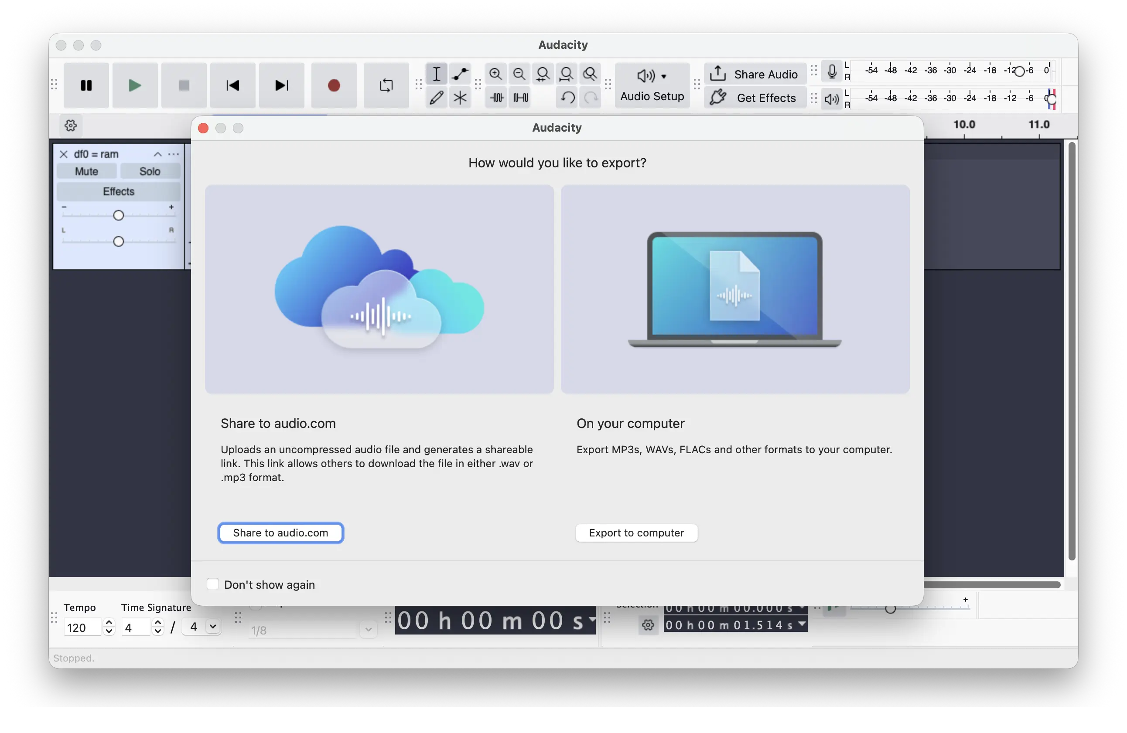Click the horizontal scrollbar under the tracks
This screenshot has width=1127, height=733.
point(992,584)
